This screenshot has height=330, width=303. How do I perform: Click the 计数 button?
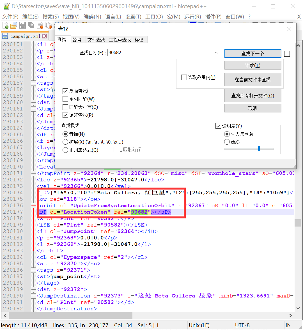pos(252,65)
